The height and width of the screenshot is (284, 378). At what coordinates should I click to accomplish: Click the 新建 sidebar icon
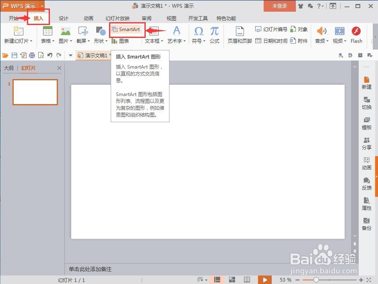(366, 83)
